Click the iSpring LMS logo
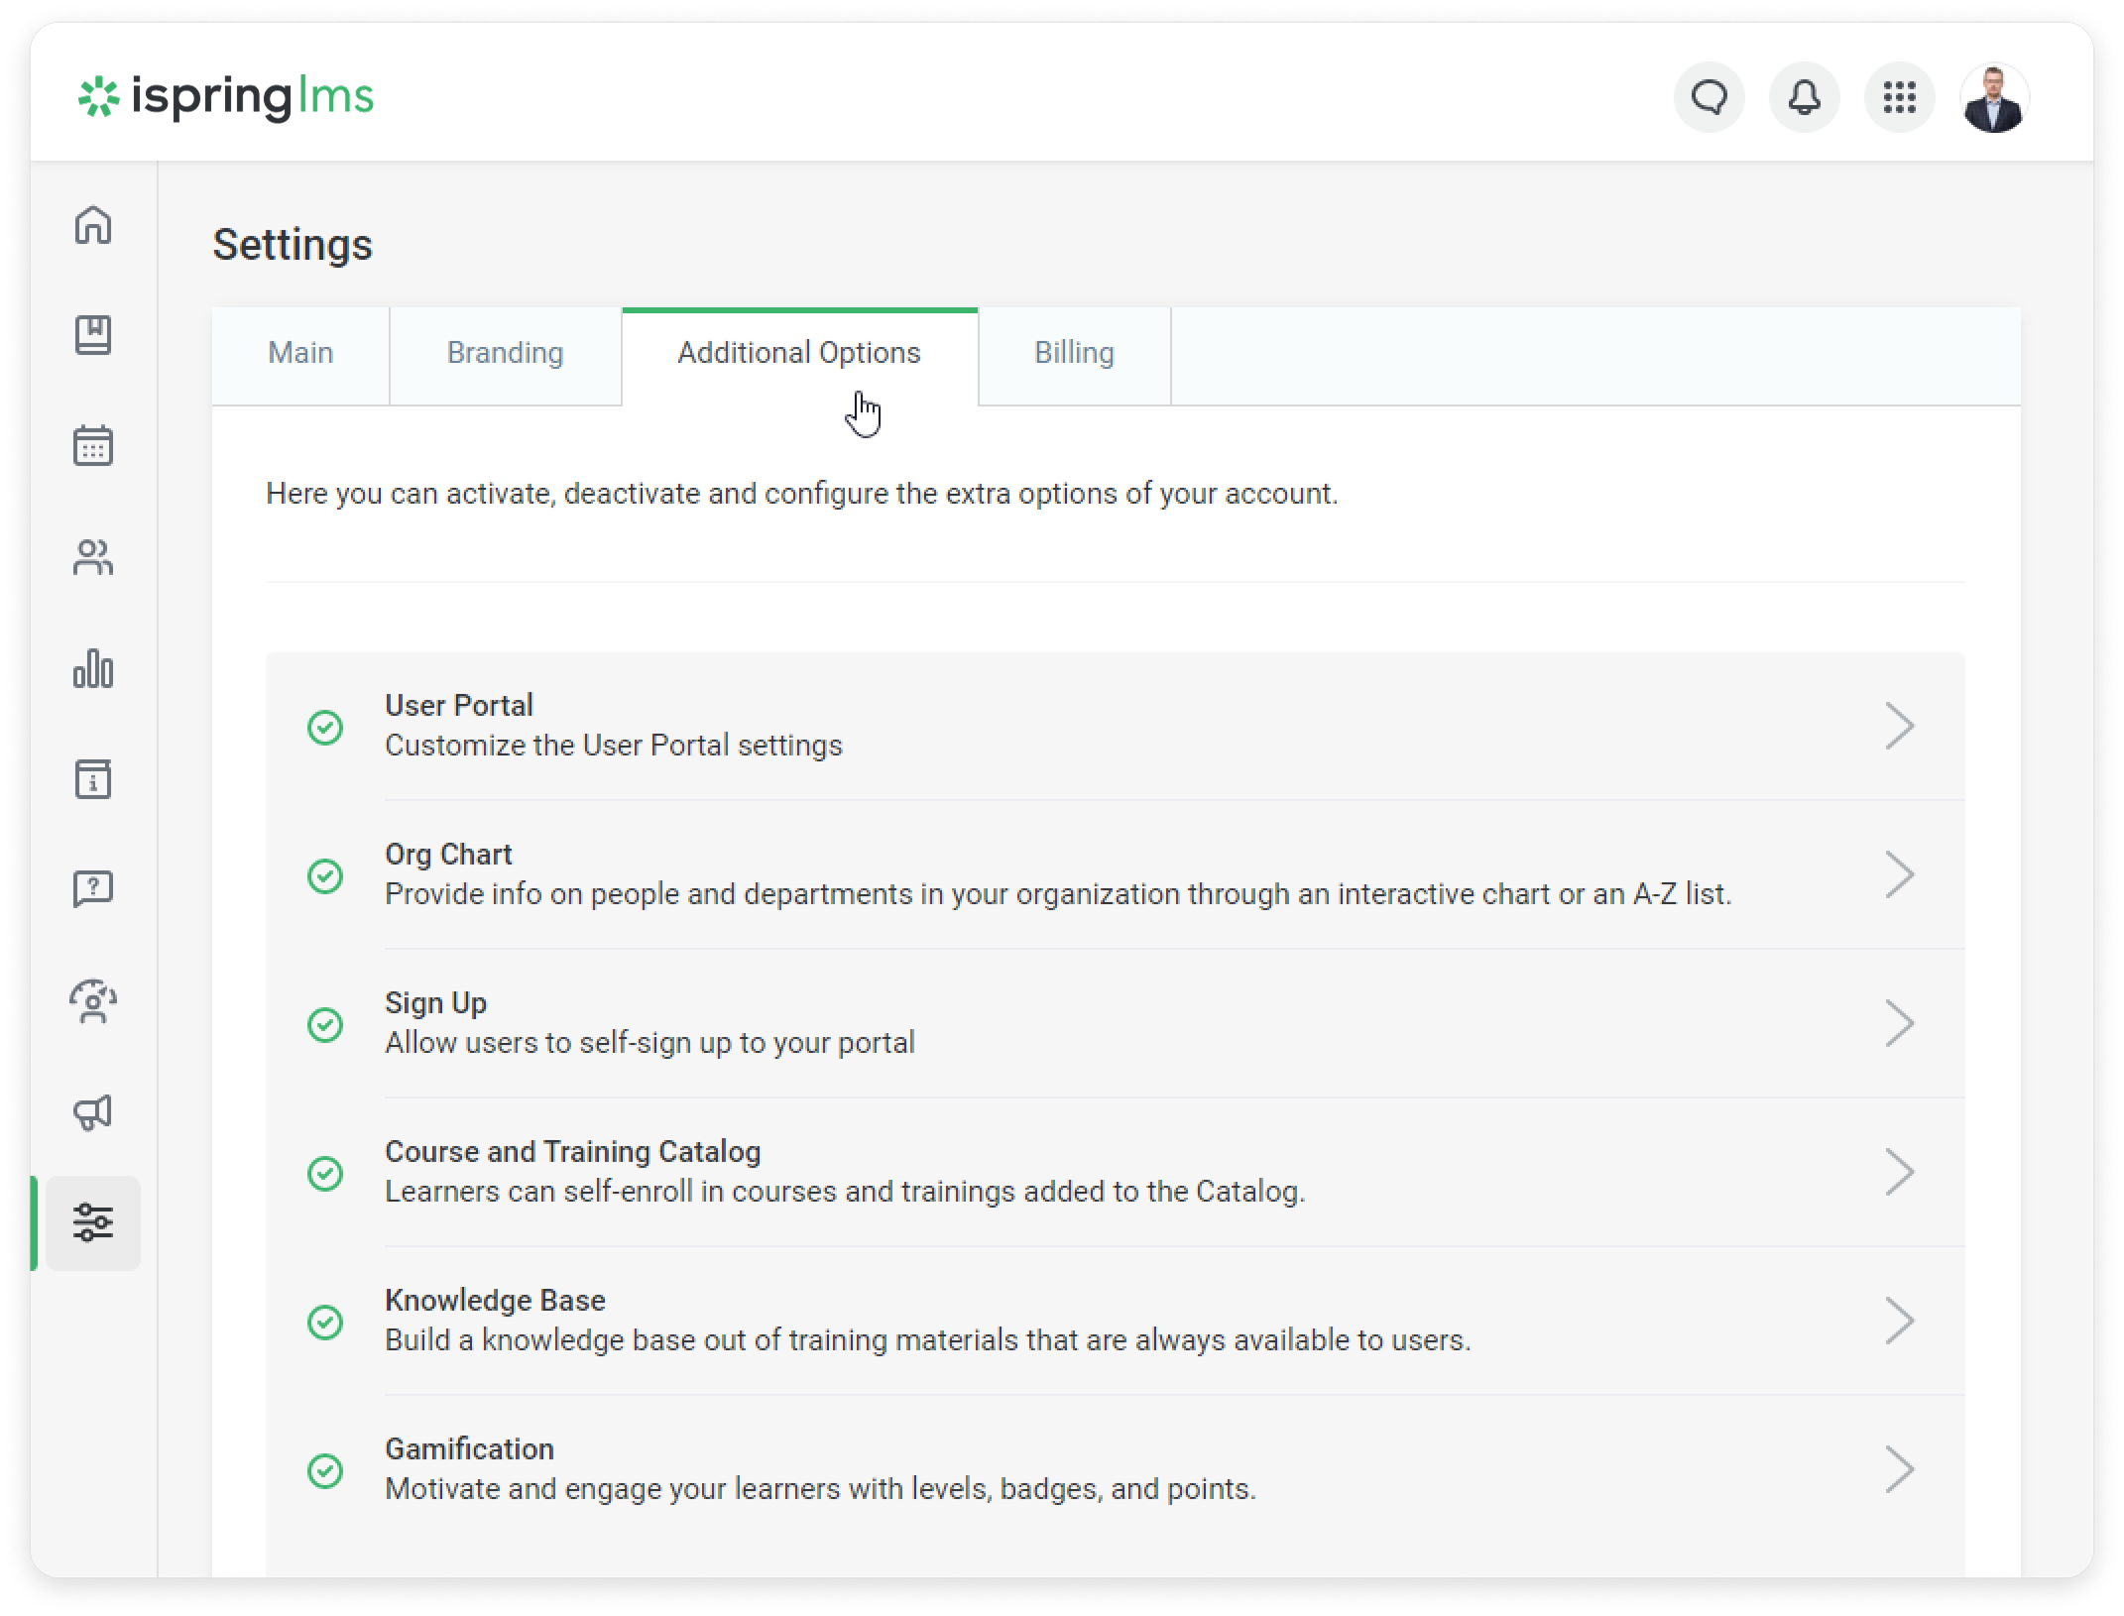 226,97
